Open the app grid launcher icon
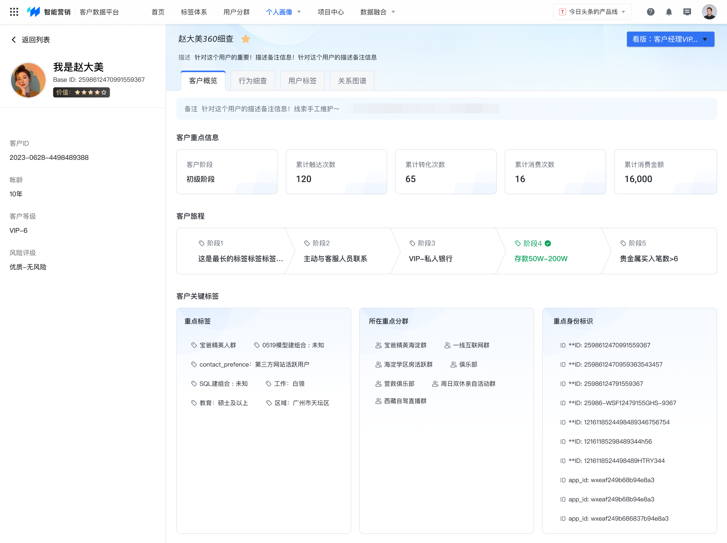The image size is (727, 543). 14,12
